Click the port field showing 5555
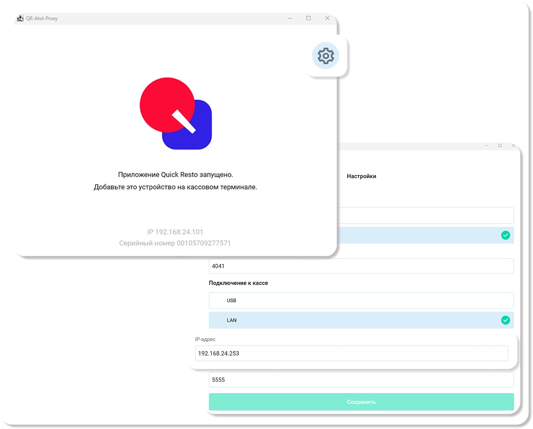533x429 pixels. pyautogui.click(x=361, y=380)
